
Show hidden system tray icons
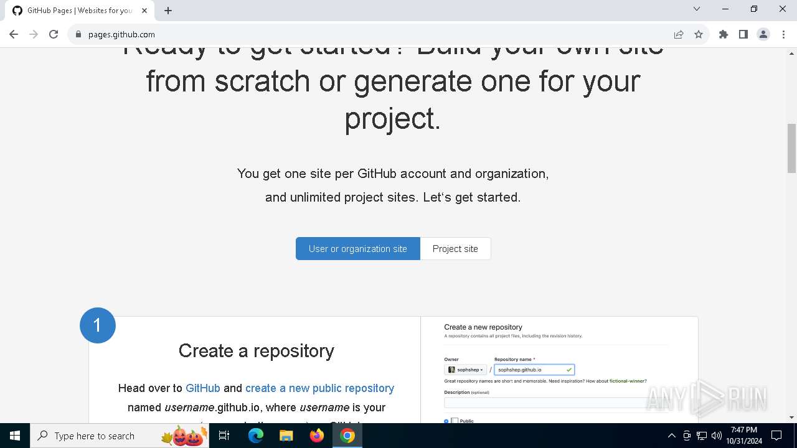tap(671, 436)
